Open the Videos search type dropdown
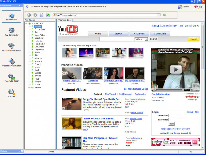The image size is (206, 155). [146, 39]
